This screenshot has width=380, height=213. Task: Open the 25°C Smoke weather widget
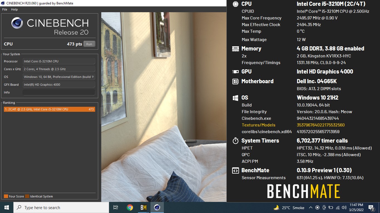click(289, 207)
